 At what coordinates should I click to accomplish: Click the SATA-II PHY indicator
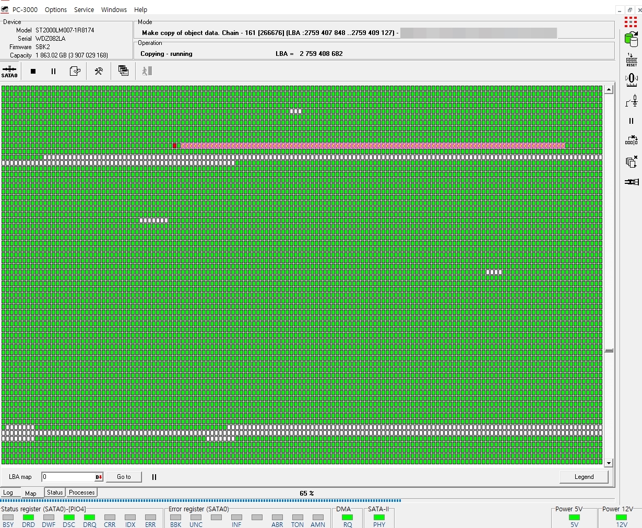click(x=379, y=518)
